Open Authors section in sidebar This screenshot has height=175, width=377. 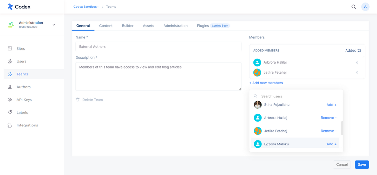(x=23, y=87)
